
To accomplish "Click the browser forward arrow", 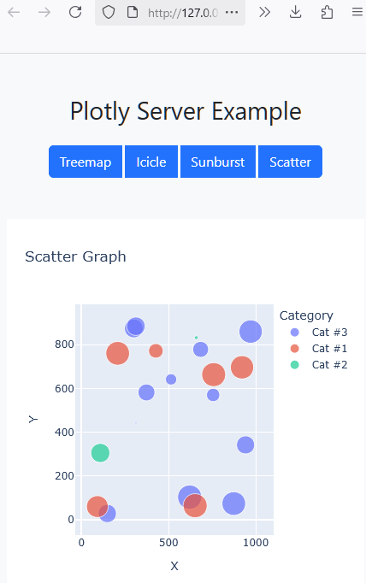I will 44,12.
